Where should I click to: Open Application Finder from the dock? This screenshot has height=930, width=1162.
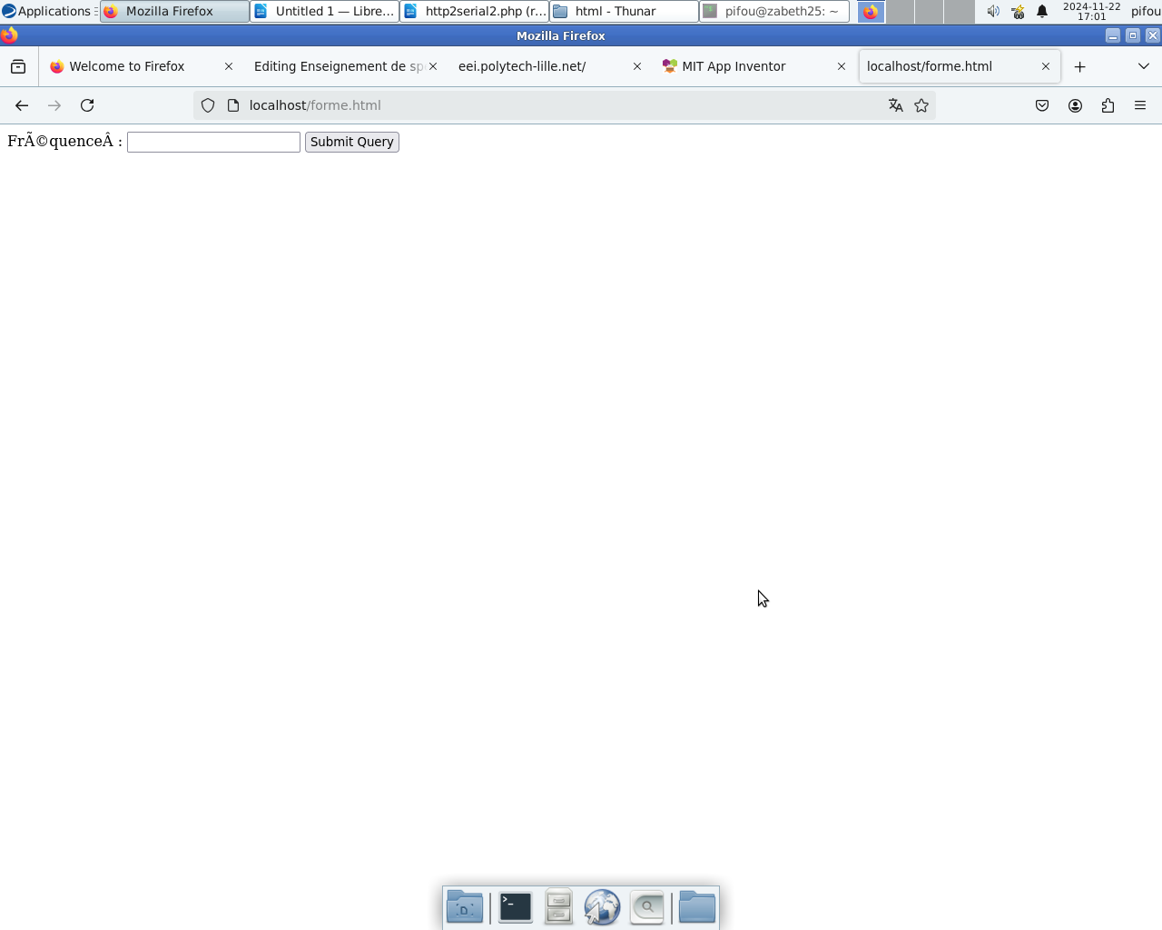(646, 906)
